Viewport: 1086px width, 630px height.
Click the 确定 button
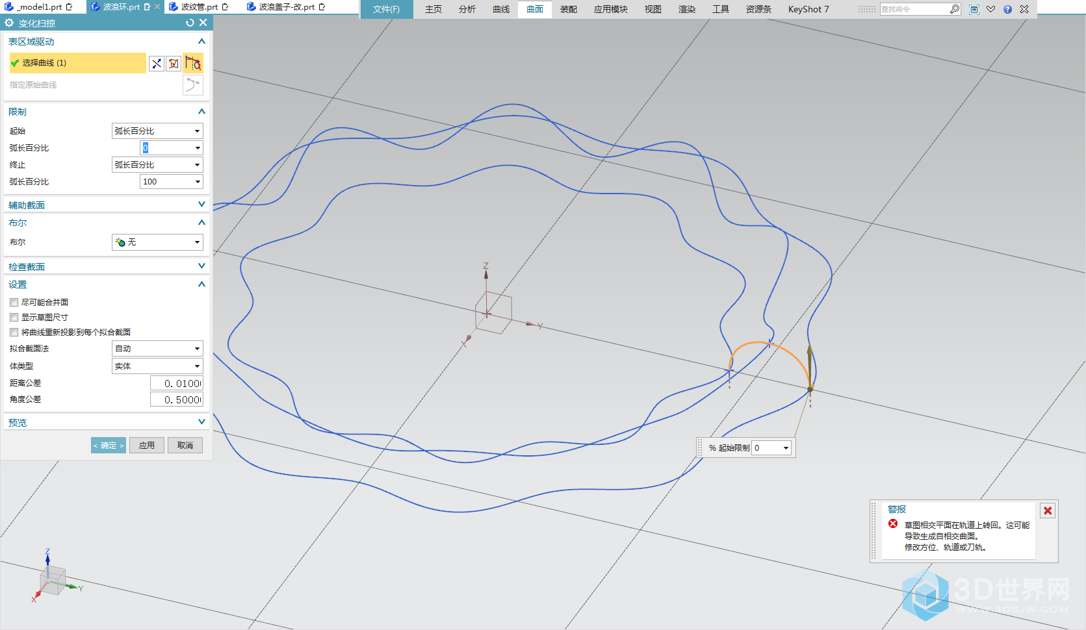[109, 446]
